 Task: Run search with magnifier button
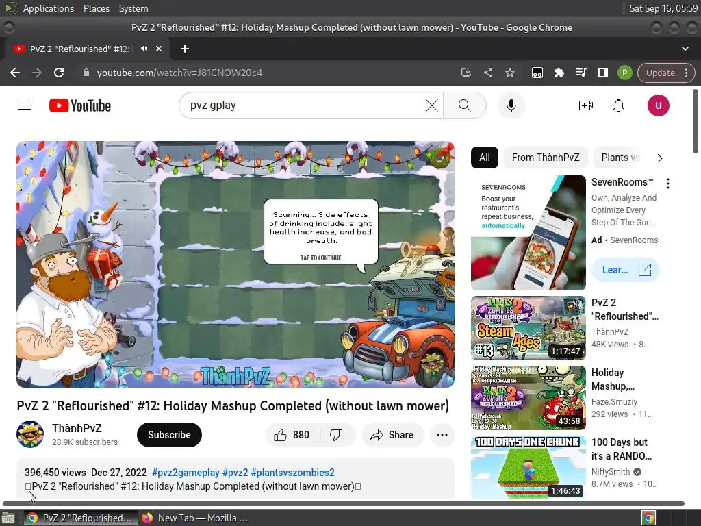[465, 105]
